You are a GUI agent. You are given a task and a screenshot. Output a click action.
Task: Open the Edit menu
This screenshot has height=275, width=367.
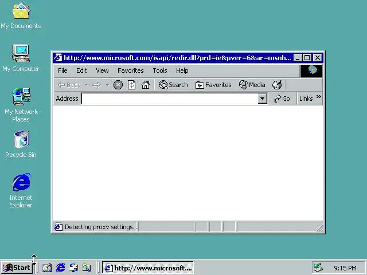coord(81,70)
